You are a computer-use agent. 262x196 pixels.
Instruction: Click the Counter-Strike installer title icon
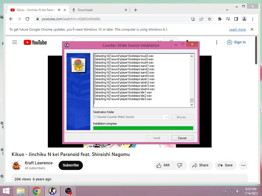point(67,45)
